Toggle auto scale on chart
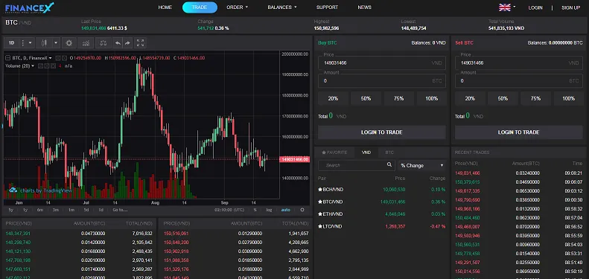589x279 pixels. (285, 210)
